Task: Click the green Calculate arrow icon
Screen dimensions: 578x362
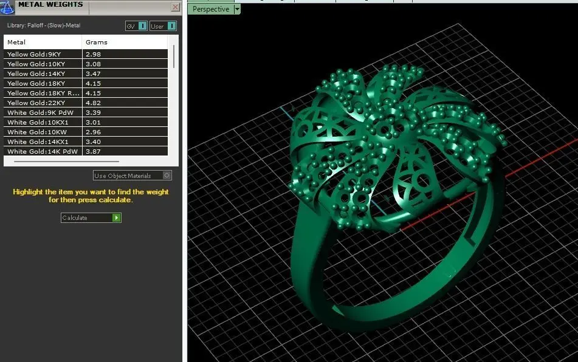Action: pyautogui.click(x=117, y=217)
